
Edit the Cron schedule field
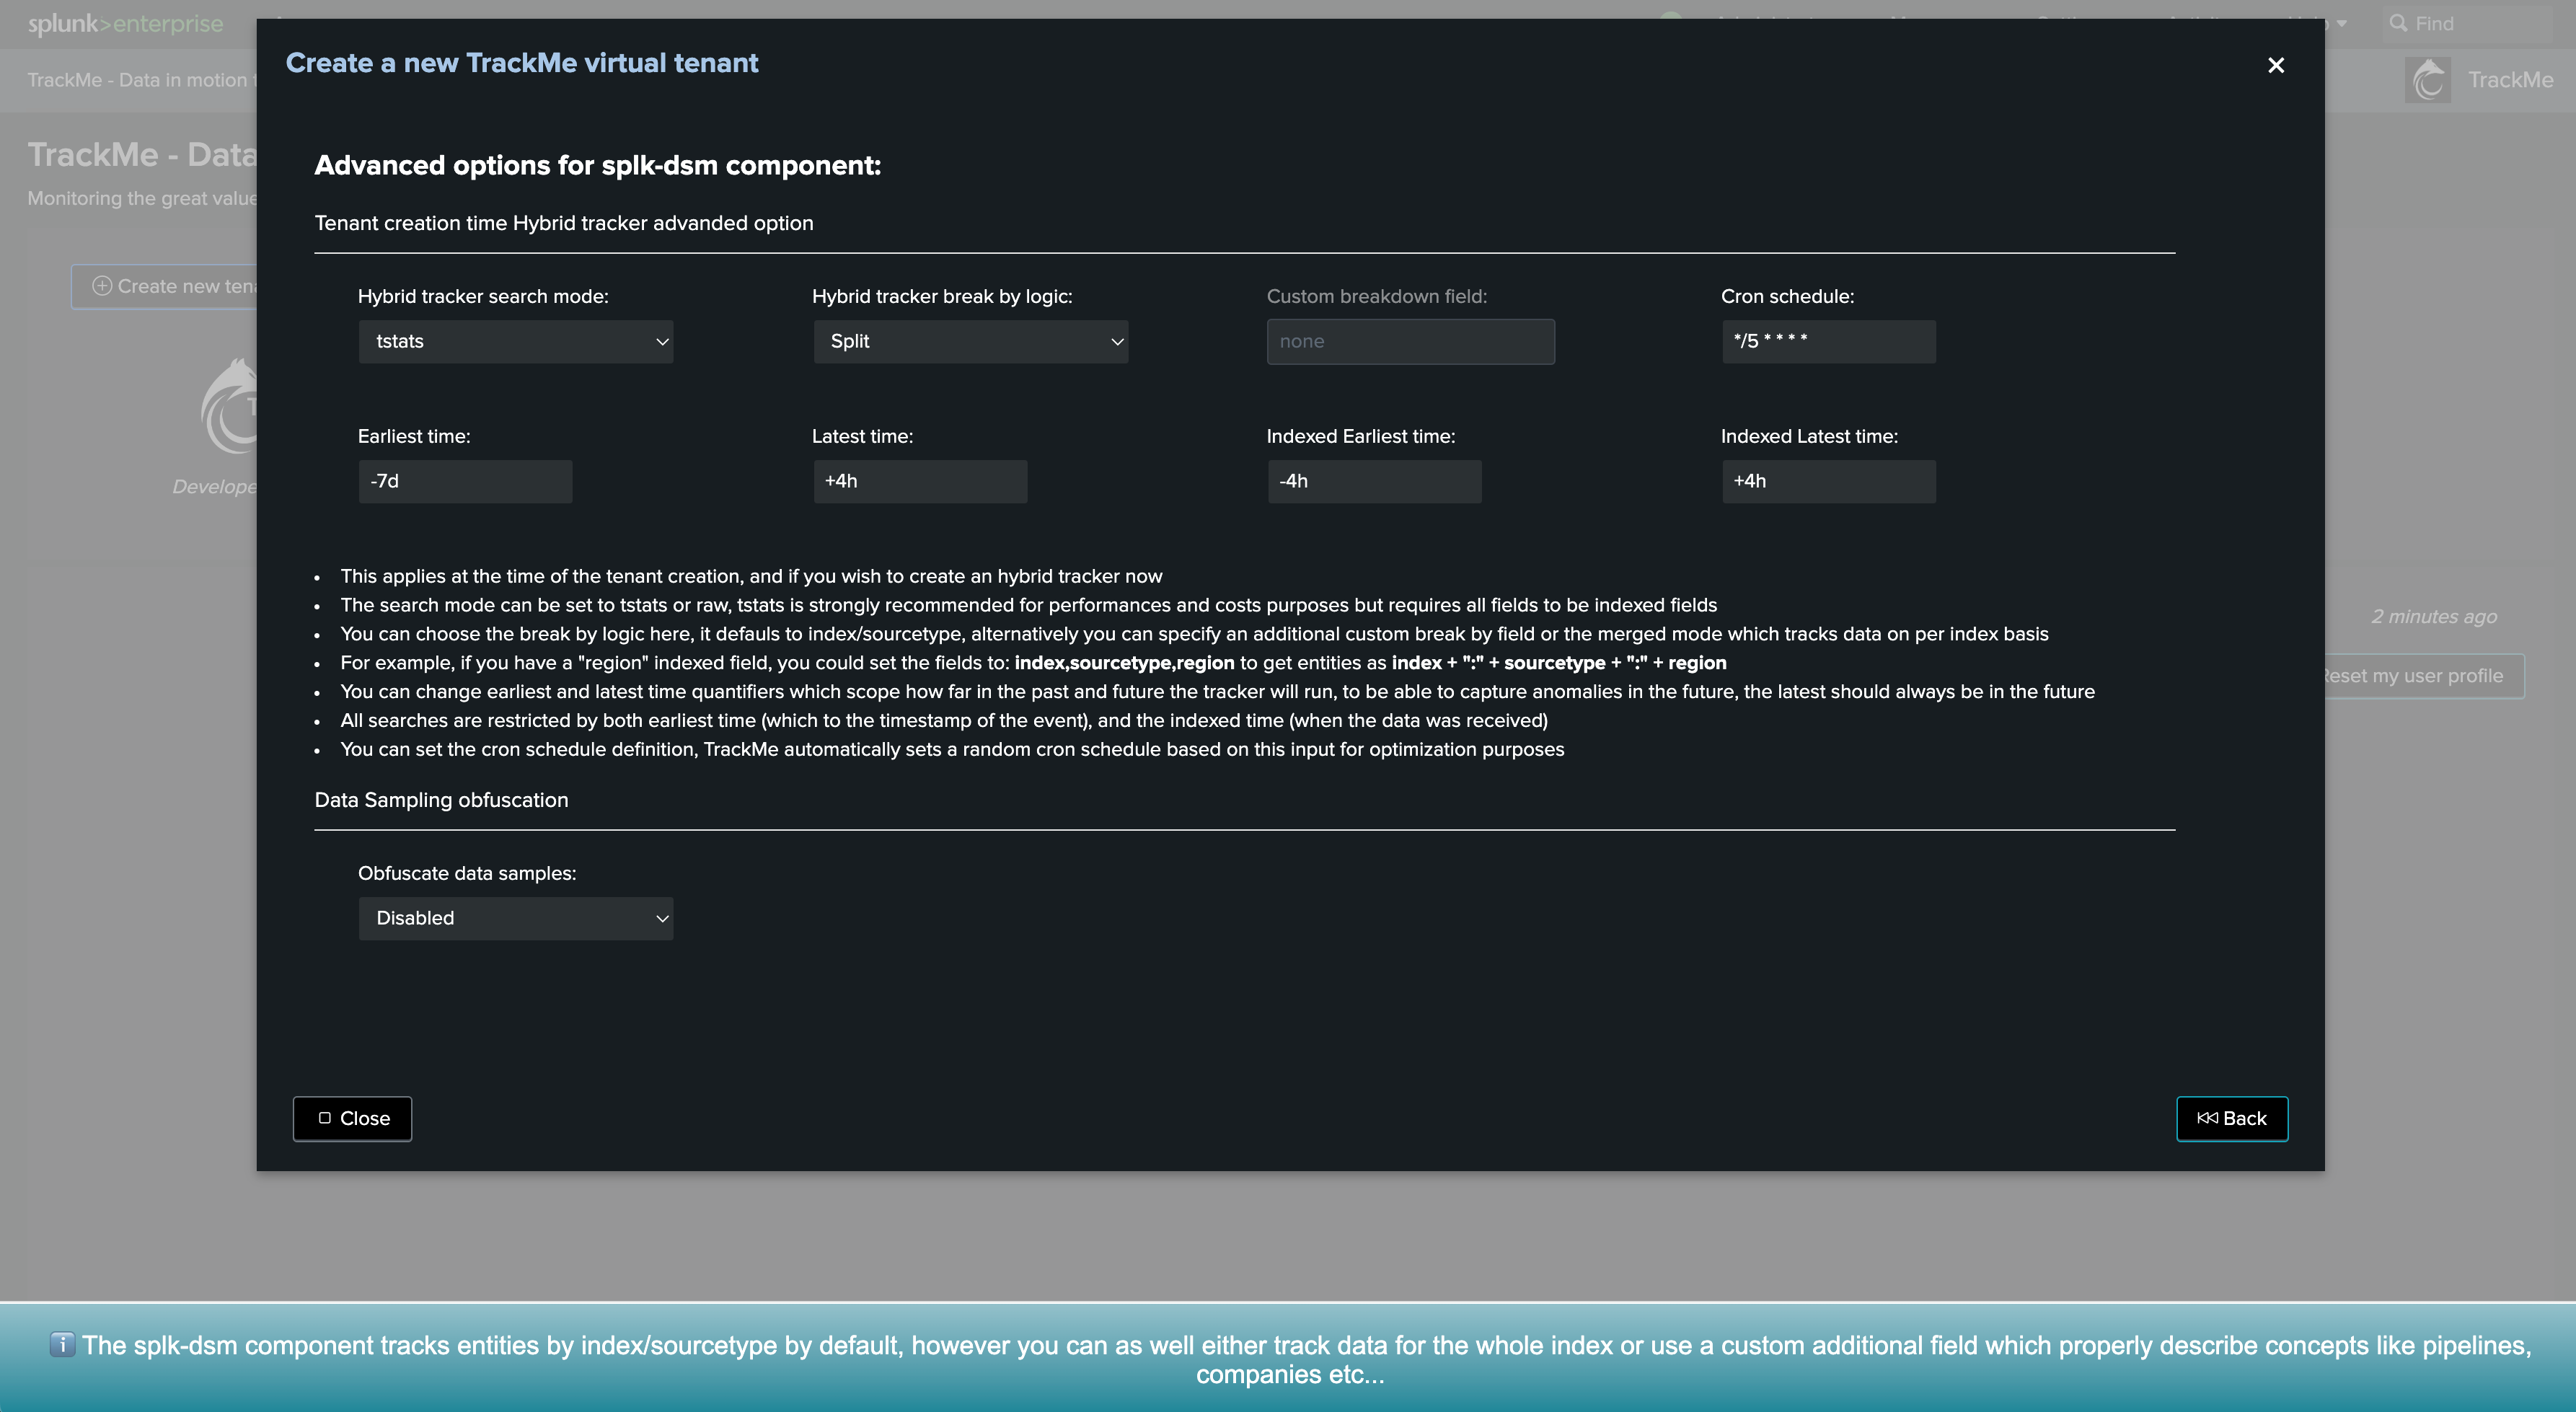[1828, 342]
